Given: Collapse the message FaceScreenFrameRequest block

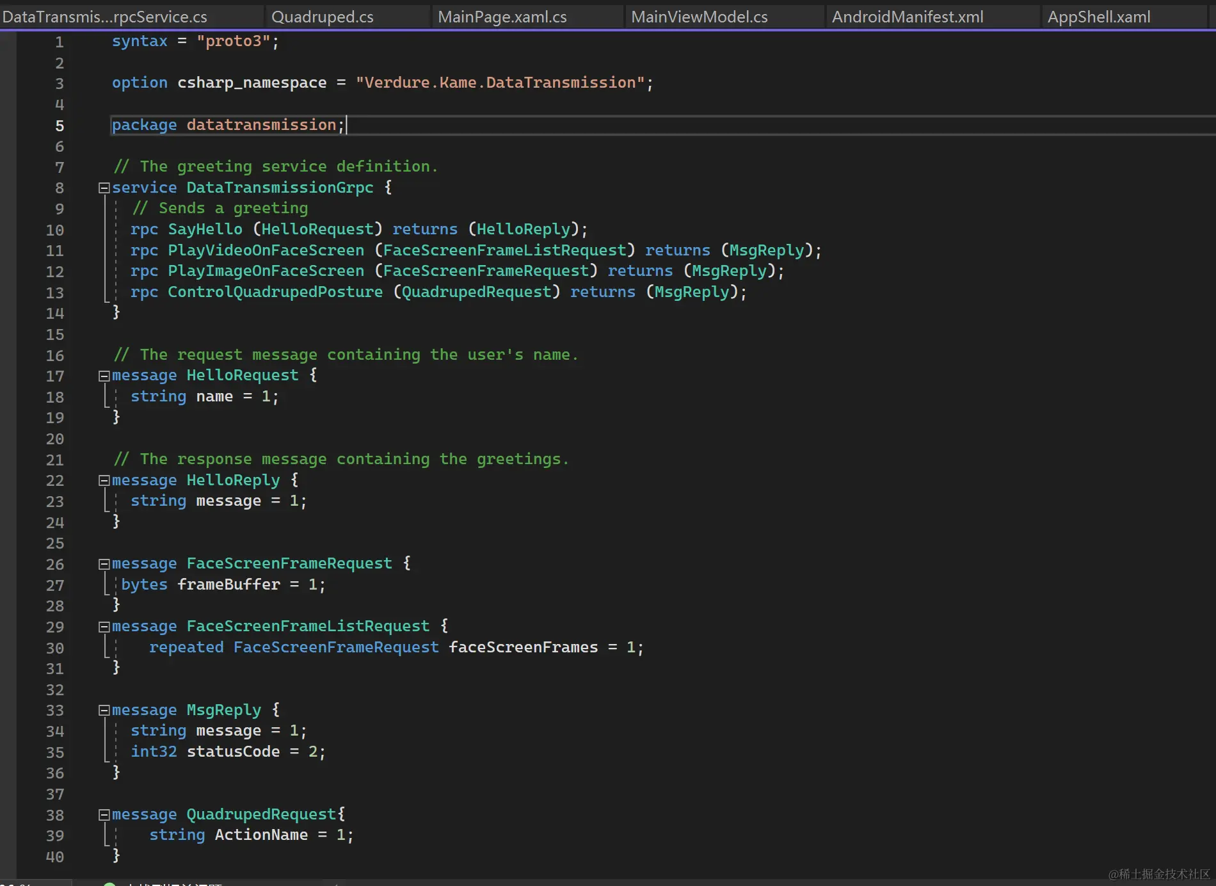Looking at the screenshot, I should click(x=104, y=564).
